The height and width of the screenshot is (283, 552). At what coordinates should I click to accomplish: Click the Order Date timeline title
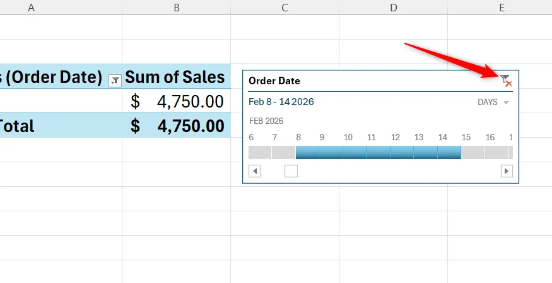274,80
